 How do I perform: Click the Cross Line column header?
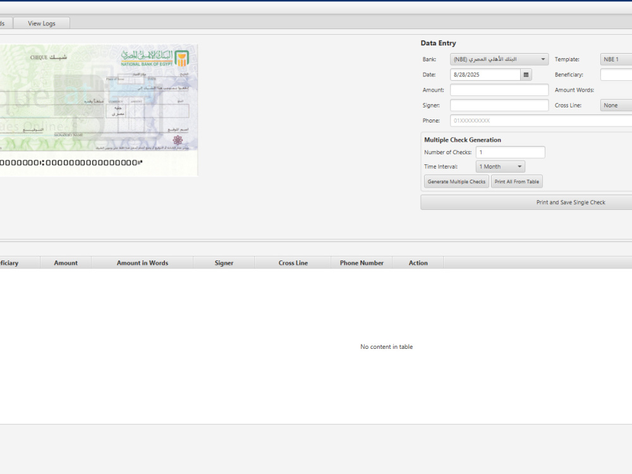point(293,263)
